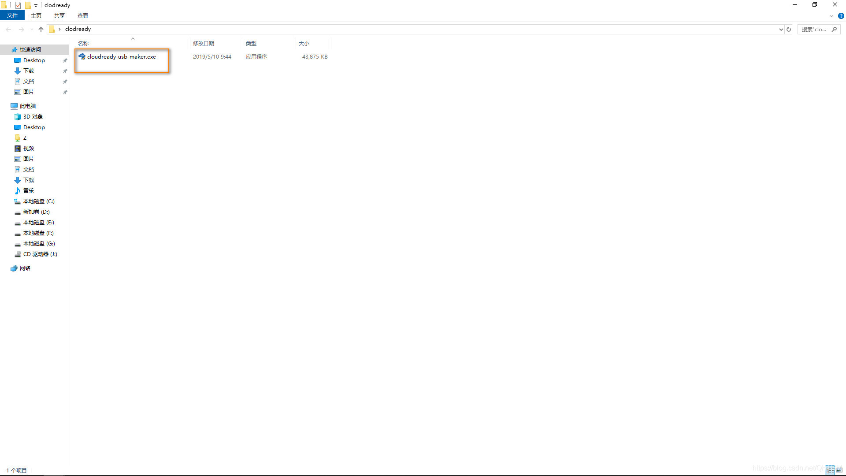This screenshot has height=476, width=846.
Task: Switch to large thumbnails view icon
Action: [839, 470]
